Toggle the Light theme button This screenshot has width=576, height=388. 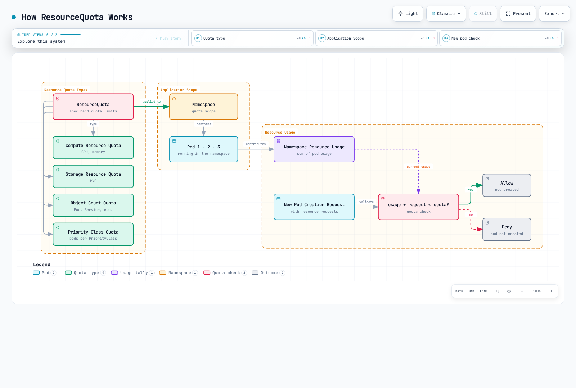coord(408,14)
